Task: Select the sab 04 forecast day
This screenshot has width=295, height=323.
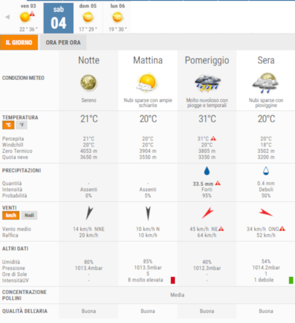Action: pyautogui.click(x=59, y=18)
